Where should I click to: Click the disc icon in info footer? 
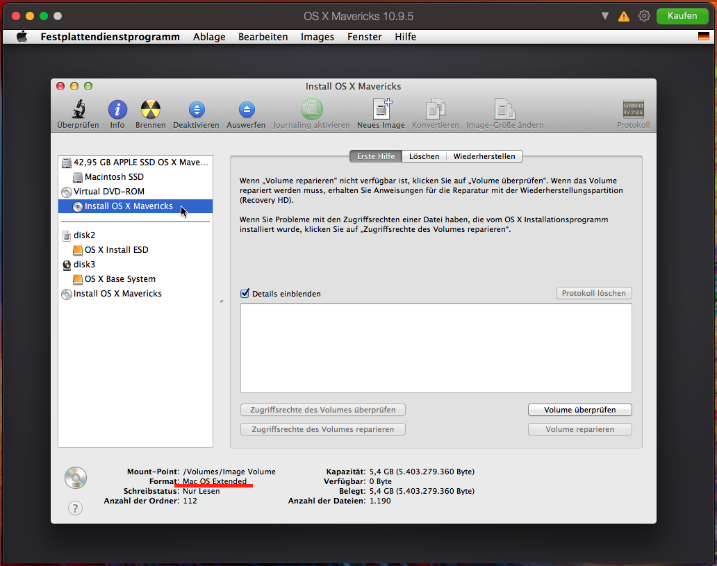tap(76, 478)
